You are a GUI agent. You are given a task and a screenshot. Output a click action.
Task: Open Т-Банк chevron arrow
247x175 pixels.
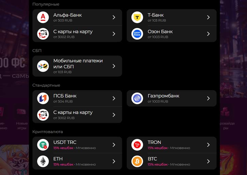208,17
